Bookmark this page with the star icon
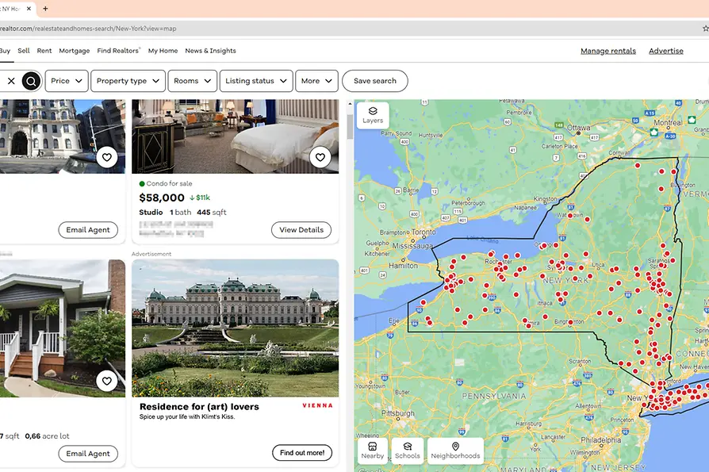This screenshot has width=709, height=472. point(705,29)
